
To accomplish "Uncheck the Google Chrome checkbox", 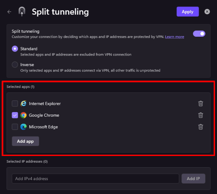I will [15, 115].
